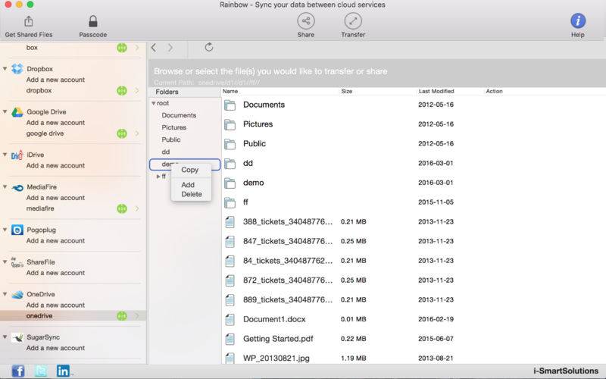This screenshot has width=606, height=379.
Task: Sort by the Size column header
Action: [x=347, y=91]
